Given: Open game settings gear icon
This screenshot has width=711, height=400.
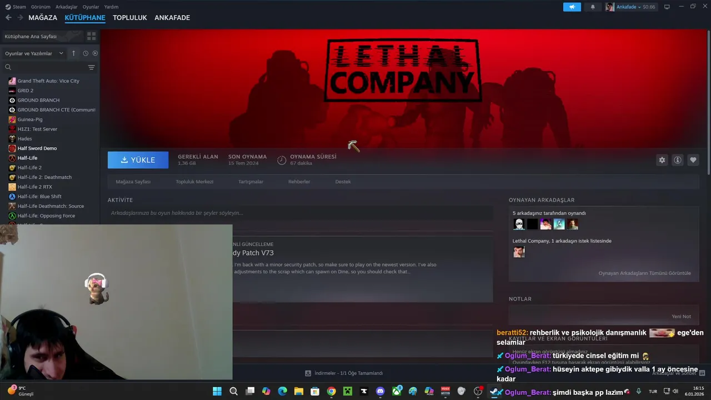Looking at the screenshot, I should point(662,160).
